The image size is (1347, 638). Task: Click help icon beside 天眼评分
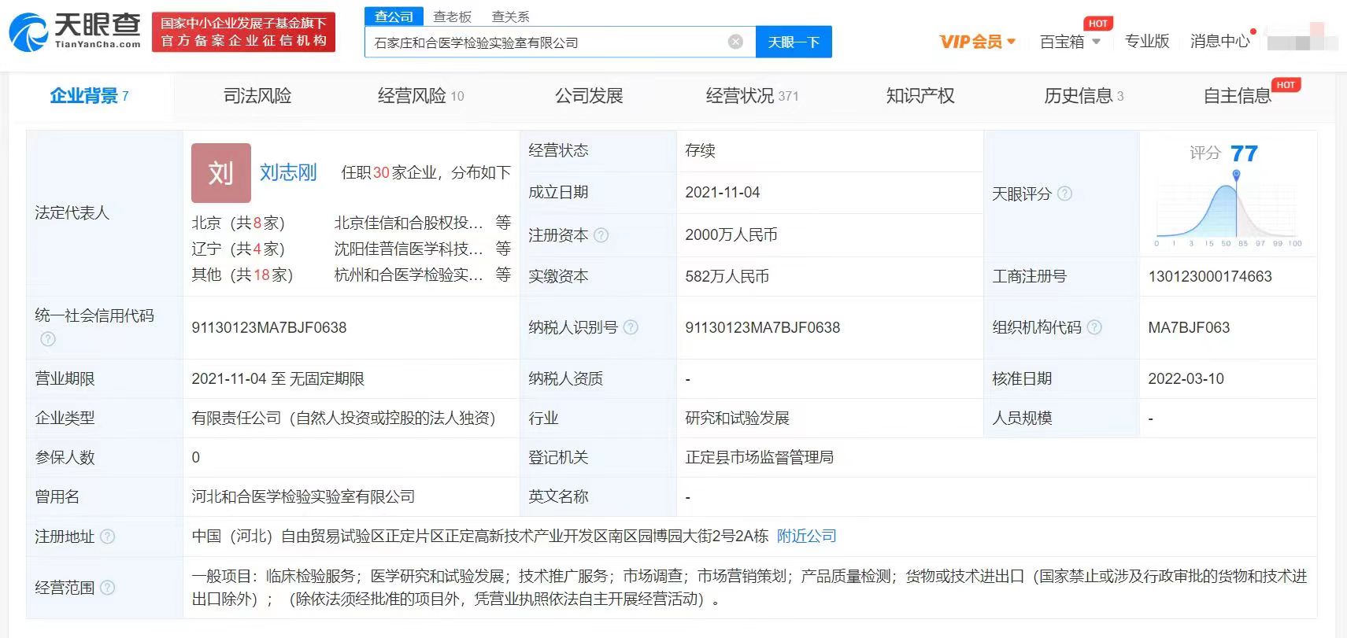(x=1064, y=194)
